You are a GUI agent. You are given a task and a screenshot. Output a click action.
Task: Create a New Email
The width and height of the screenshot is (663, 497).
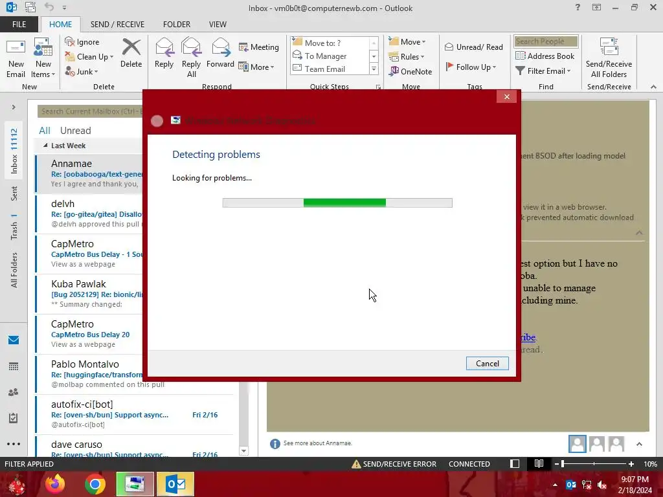(x=16, y=58)
